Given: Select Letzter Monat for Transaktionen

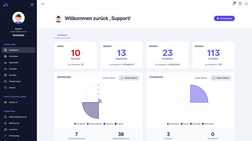Looking at the screenshot, I should pos(201,78).
